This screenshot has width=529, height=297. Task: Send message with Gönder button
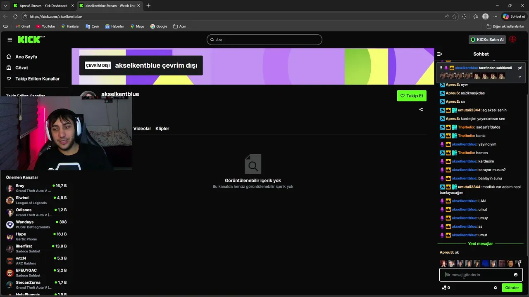click(x=512, y=288)
